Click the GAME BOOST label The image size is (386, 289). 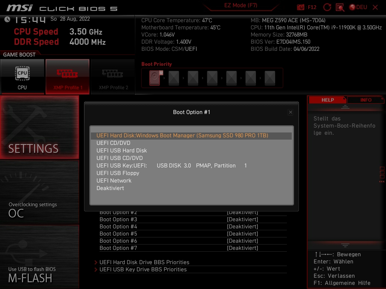(x=19, y=55)
